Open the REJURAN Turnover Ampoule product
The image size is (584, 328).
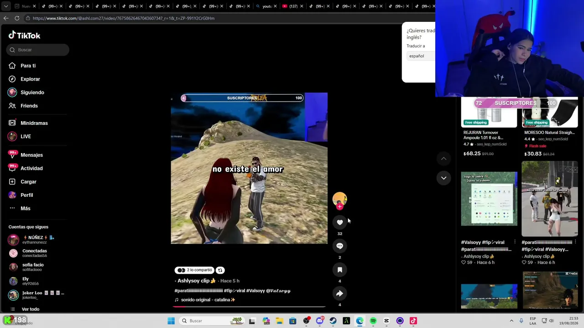pos(489,128)
